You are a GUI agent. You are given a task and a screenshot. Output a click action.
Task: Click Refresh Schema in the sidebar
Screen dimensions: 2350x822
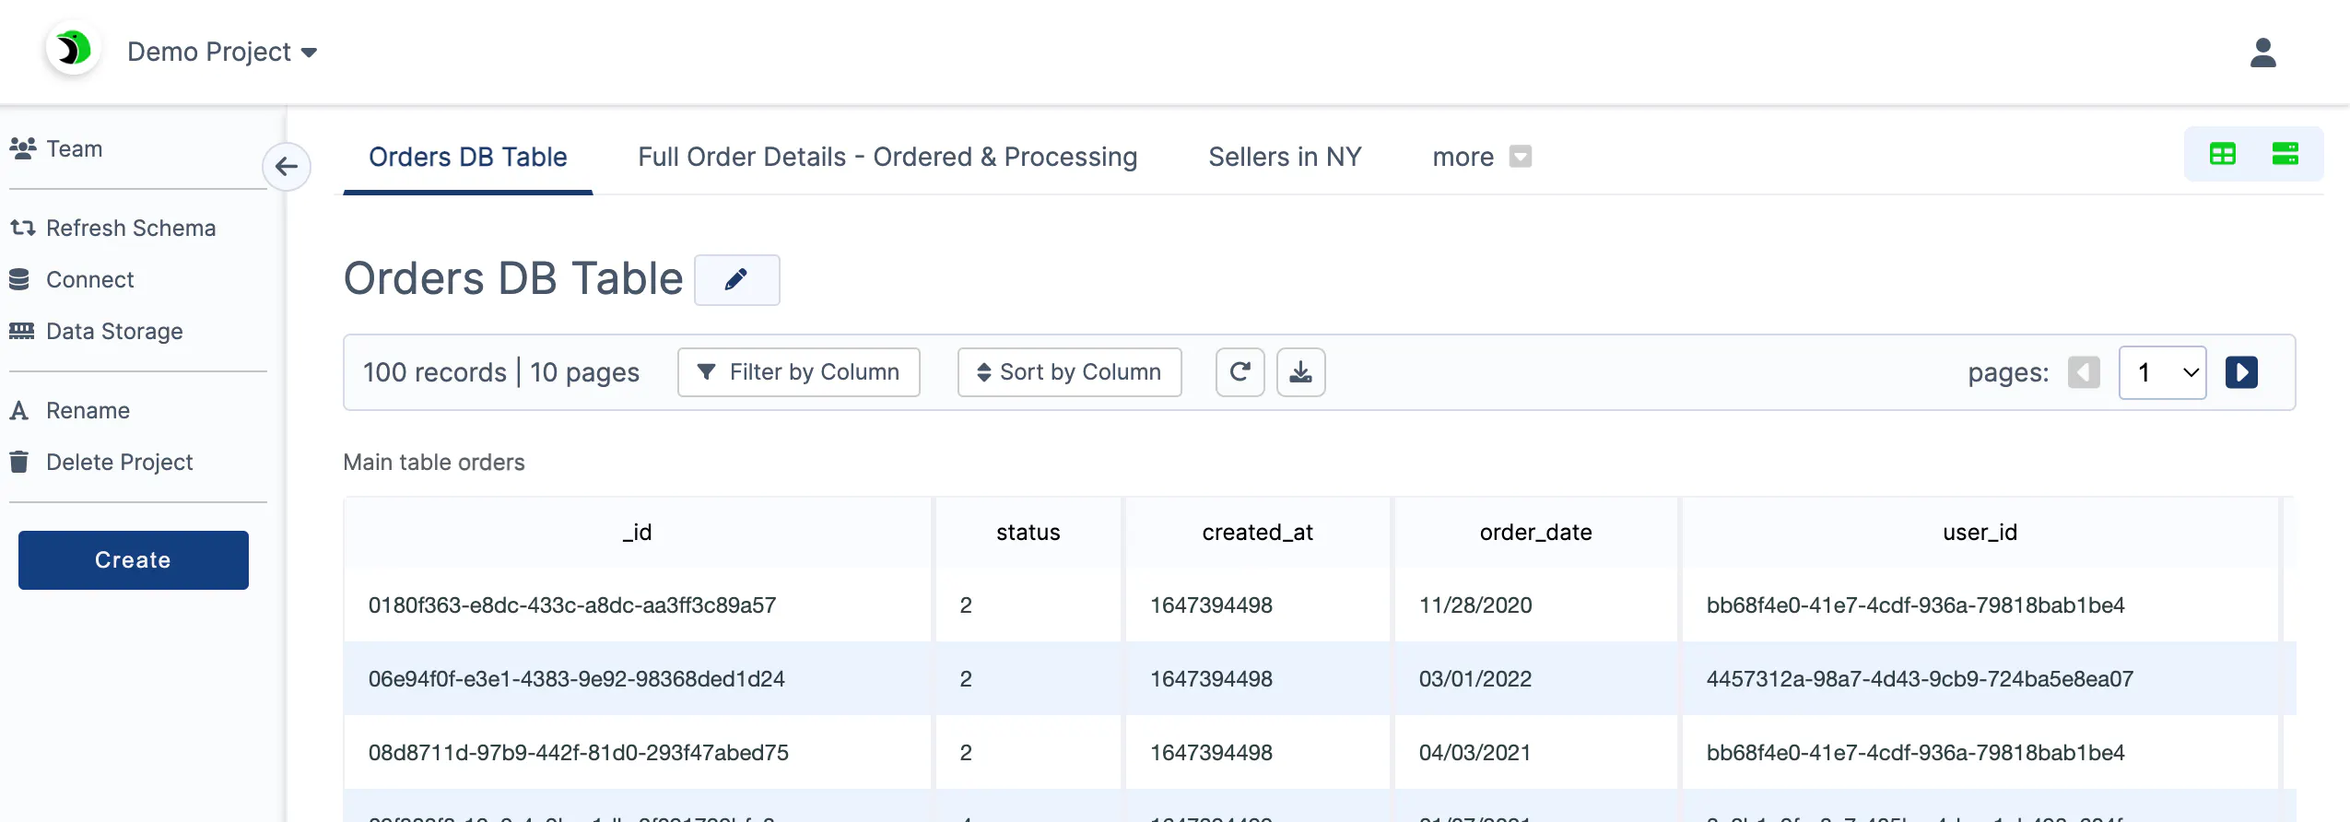click(113, 228)
